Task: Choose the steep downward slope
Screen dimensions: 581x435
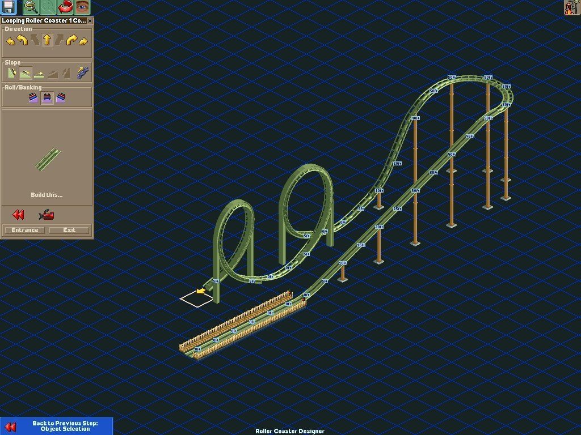Action: [12, 73]
